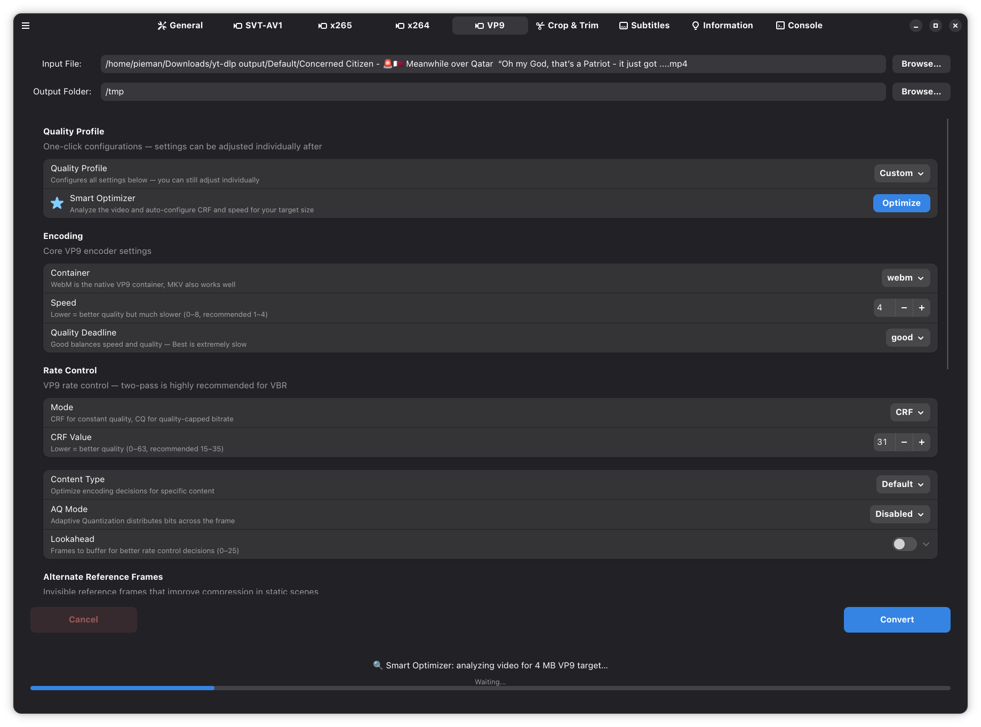Screen dimensions: 981x727
Task: Click the CRF Value number field
Action: 884,442
